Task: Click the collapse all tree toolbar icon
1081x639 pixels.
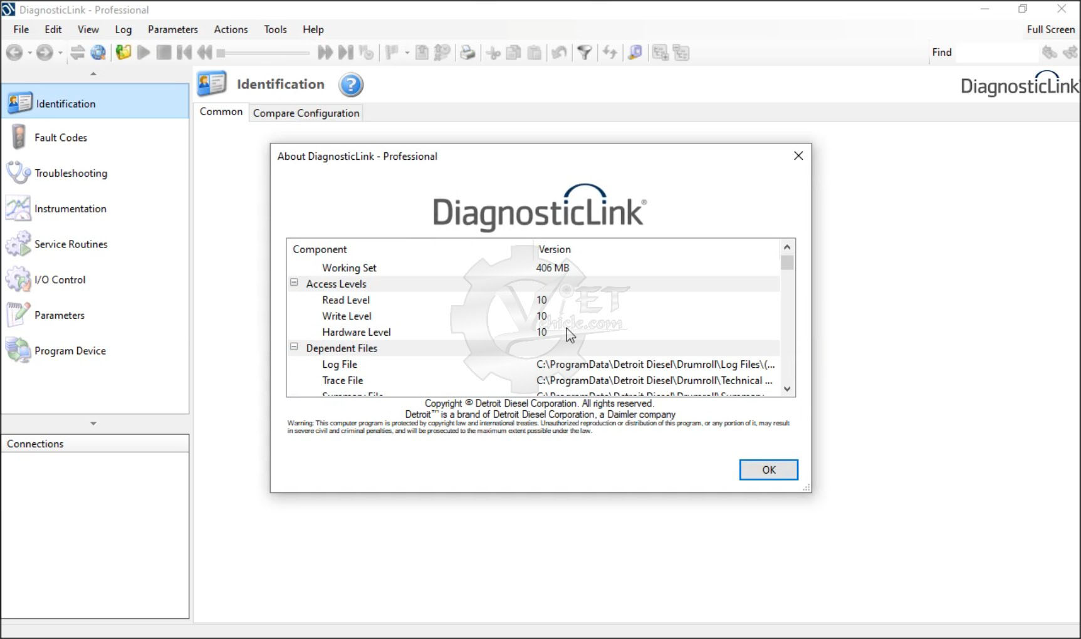Action: (681, 53)
